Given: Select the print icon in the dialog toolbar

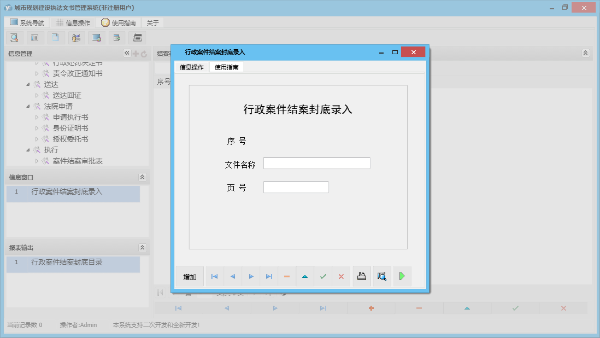Looking at the screenshot, I should tap(361, 276).
